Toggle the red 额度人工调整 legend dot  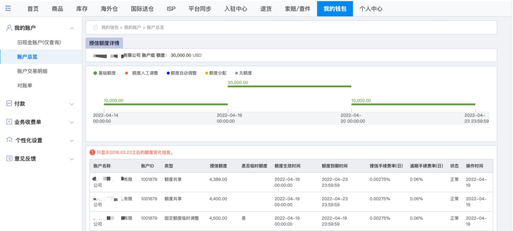[126, 73]
